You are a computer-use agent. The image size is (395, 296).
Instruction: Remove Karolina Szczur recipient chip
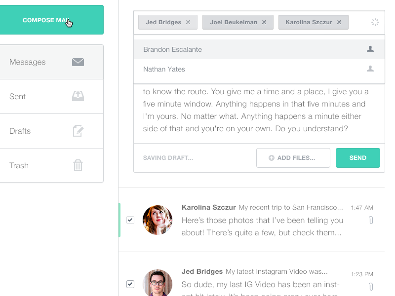[339, 22]
